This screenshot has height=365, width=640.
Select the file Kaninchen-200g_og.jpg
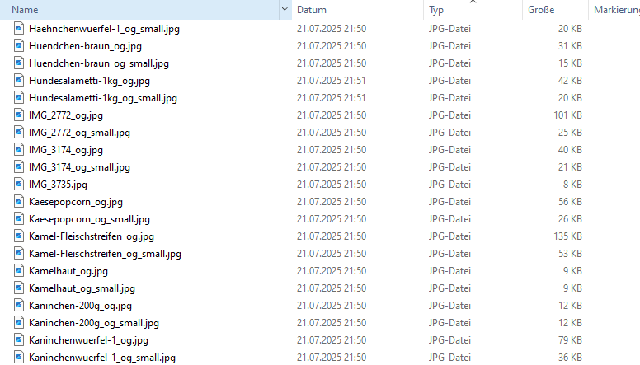click(80, 306)
